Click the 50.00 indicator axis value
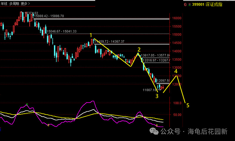 point(177,115)
